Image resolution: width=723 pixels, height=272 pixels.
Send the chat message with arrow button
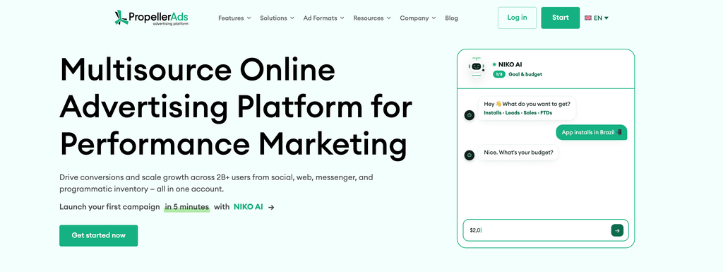[617, 230]
